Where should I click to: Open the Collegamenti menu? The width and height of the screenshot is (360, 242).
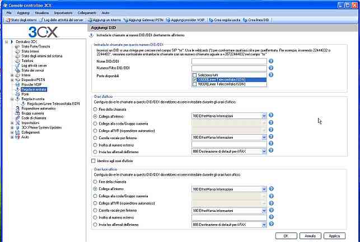pyautogui.click(x=87, y=13)
